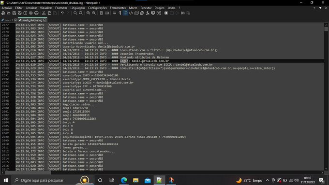
Task: Save the current log file
Action: click(x=14, y=13)
